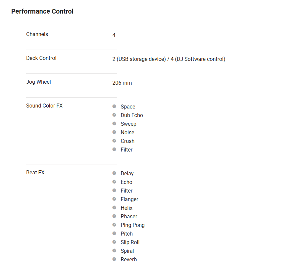Select the bullet icon beside Noise

point(114,132)
